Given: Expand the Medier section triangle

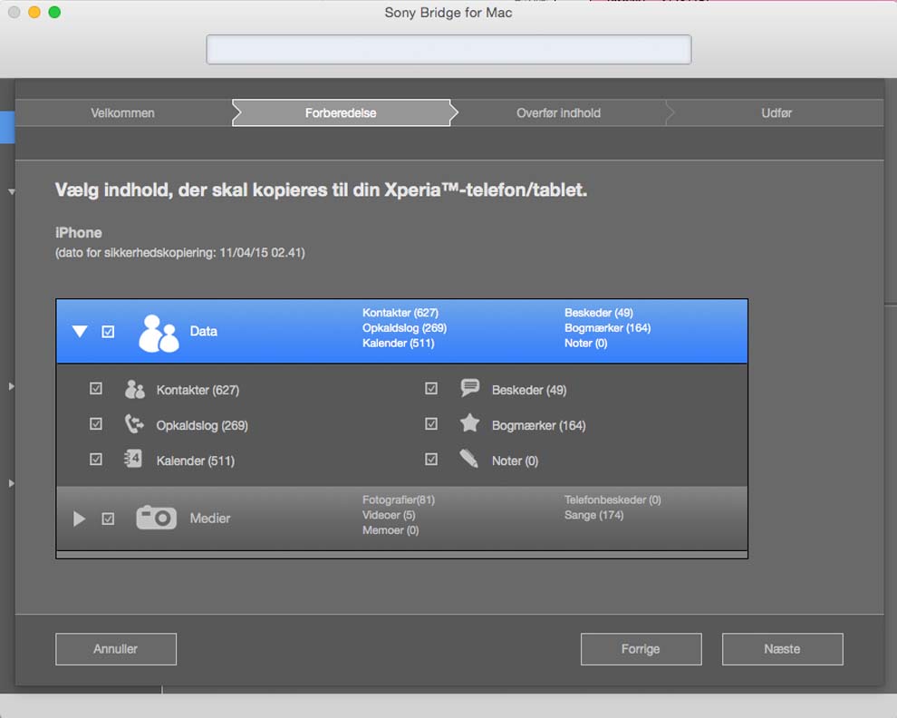Looking at the screenshot, I should point(80,519).
